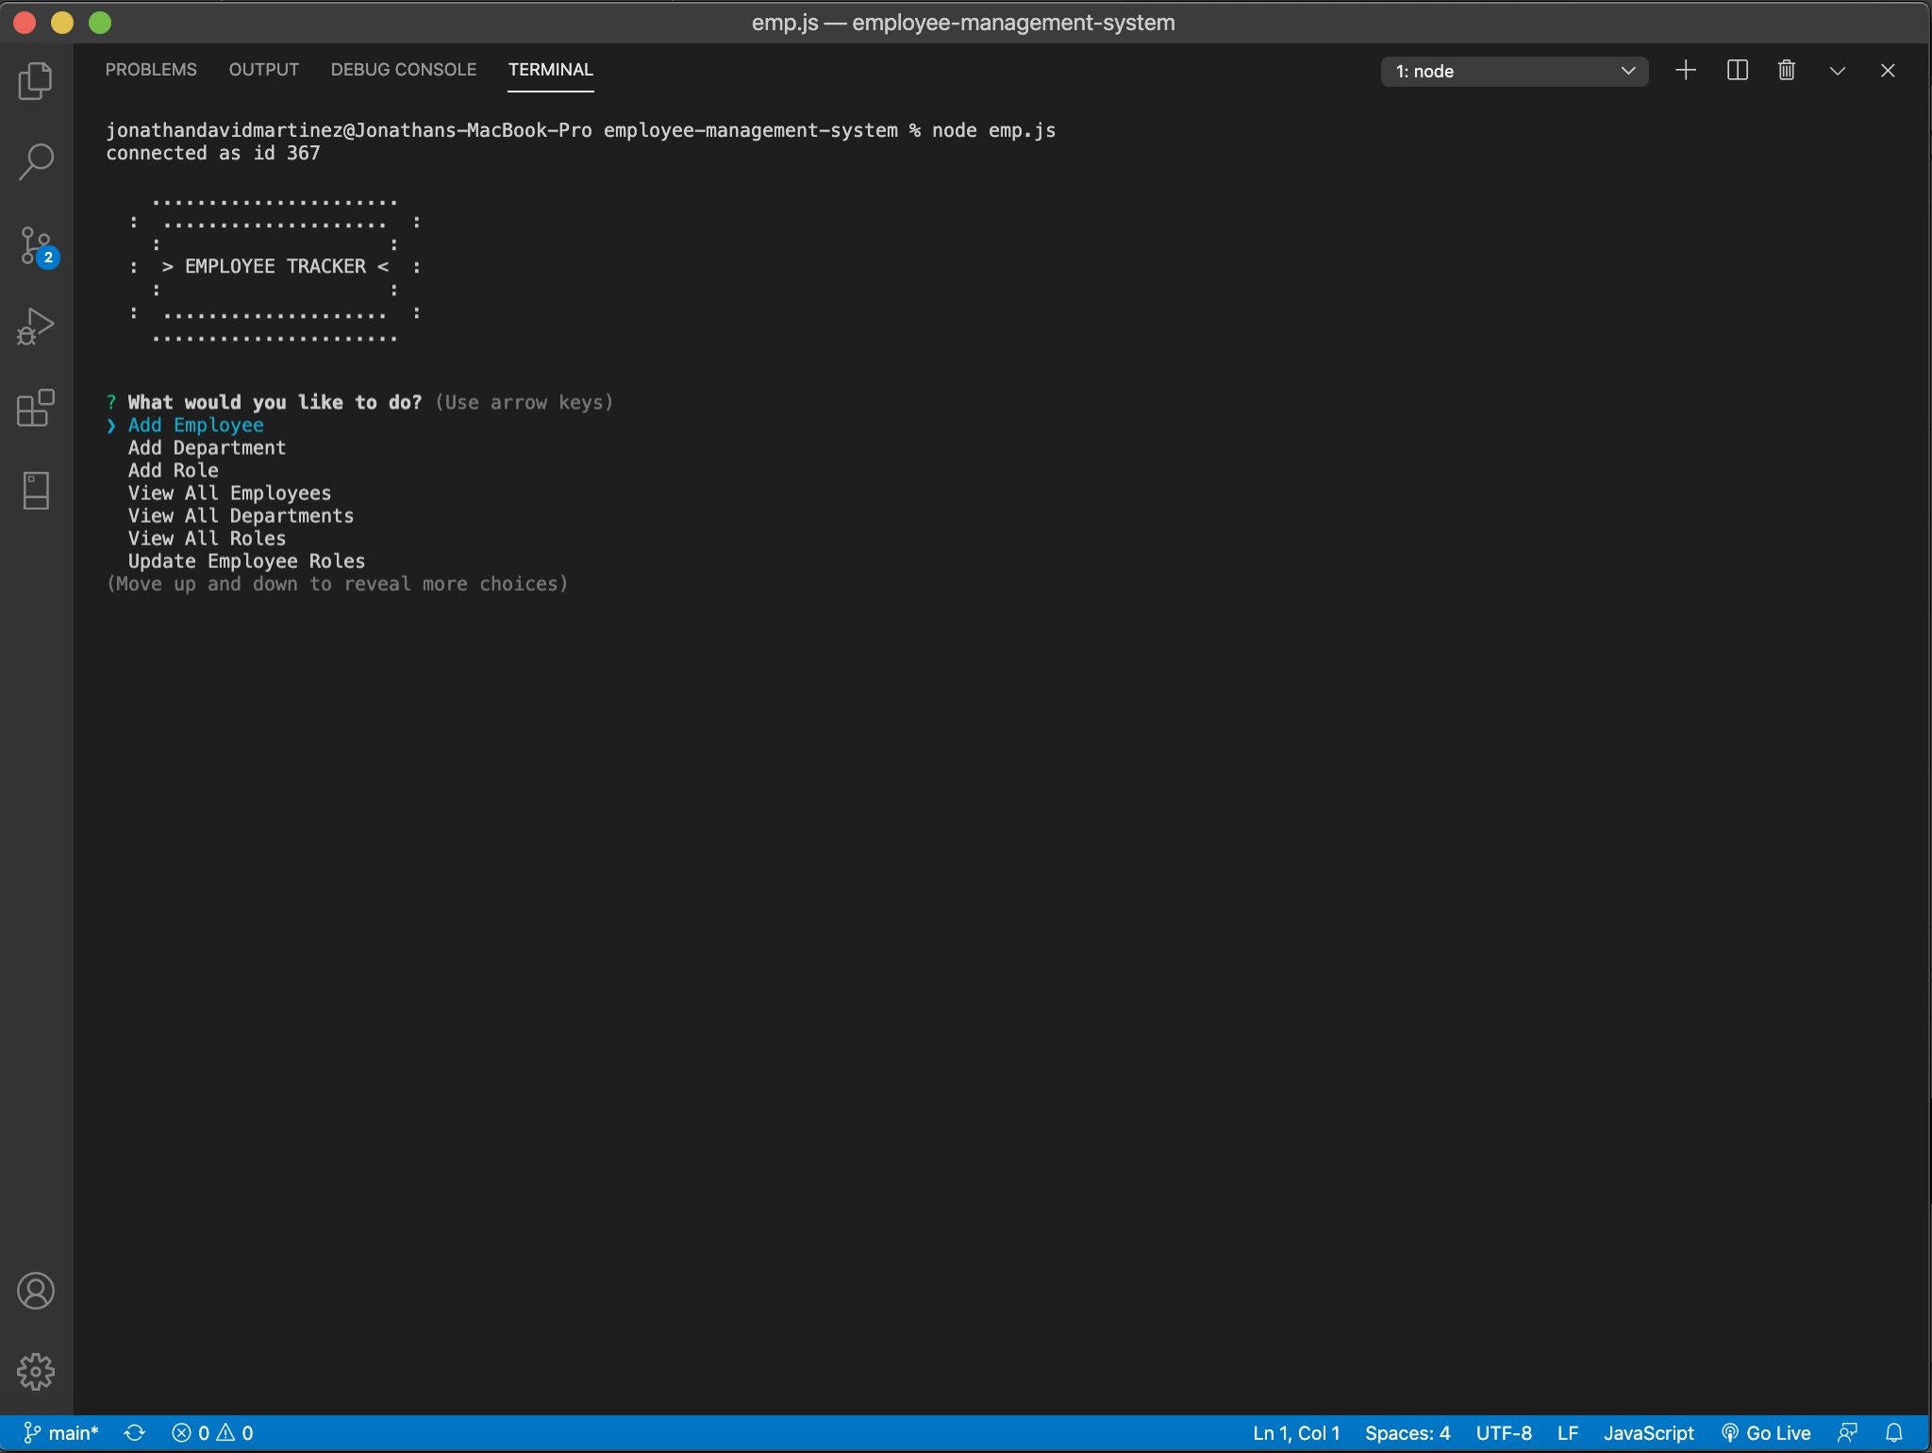Kill terminal with the trash icon

pyautogui.click(x=1786, y=71)
